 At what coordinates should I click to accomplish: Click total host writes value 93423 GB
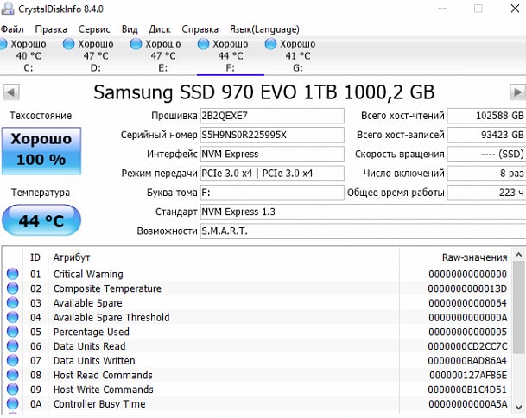coord(486,135)
